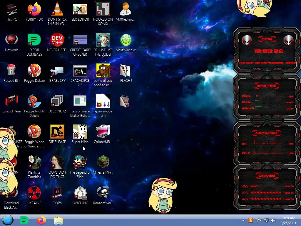Open the CREDIT CARD CHECKER icon
The height and width of the screenshot is (226, 301).
80,40
